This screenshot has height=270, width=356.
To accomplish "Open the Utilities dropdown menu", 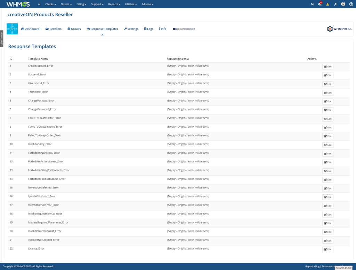I will click(131, 4).
